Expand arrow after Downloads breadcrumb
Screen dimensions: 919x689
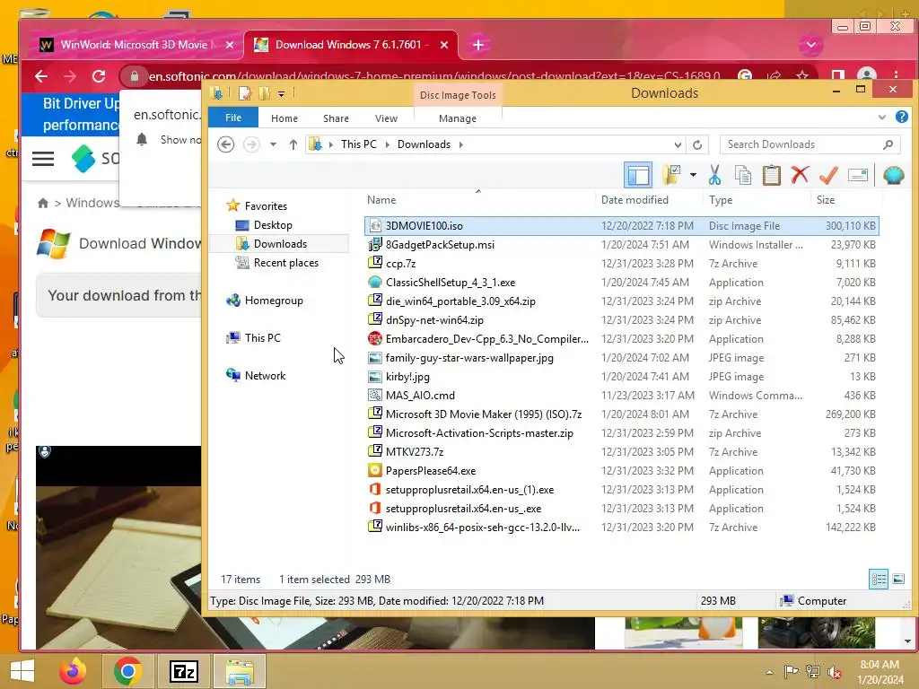(461, 144)
